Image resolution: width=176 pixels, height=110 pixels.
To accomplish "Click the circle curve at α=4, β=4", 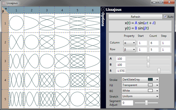I will pyautogui.click(x=62, y=80).
